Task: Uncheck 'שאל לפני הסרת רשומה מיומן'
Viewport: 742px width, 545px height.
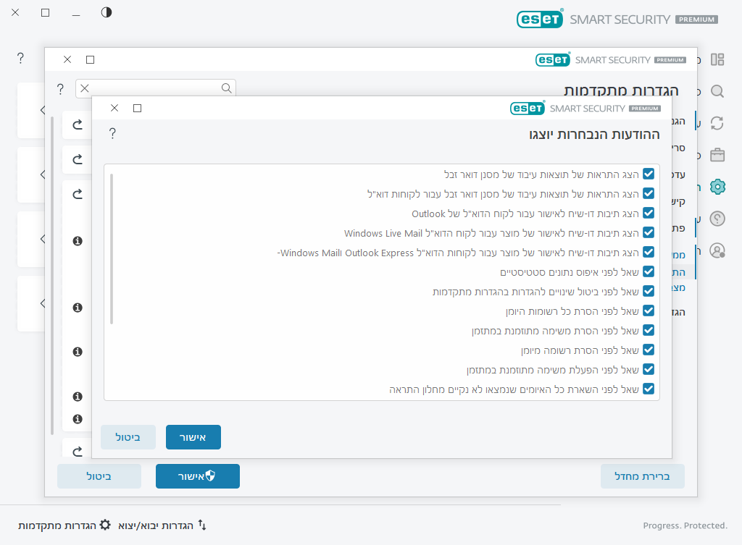Action: pyautogui.click(x=649, y=350)
